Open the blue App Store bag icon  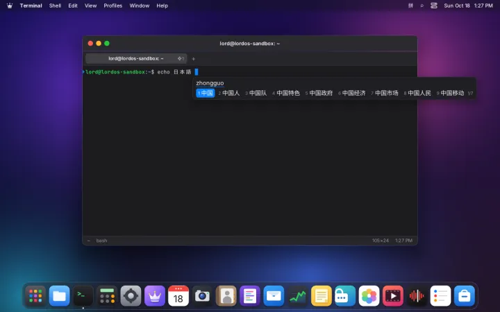465,296
